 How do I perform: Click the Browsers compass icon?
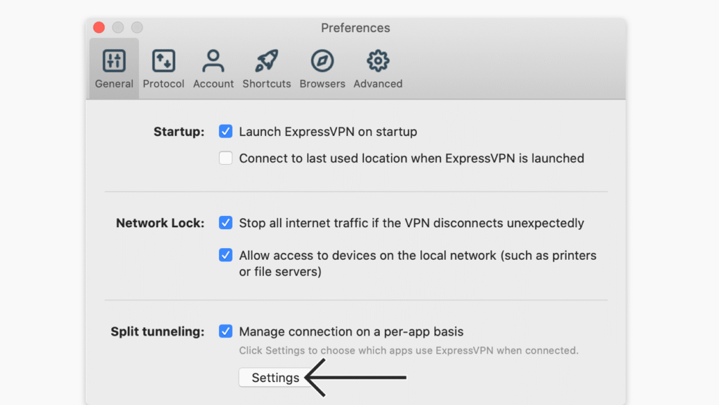[x=322, y=61]
